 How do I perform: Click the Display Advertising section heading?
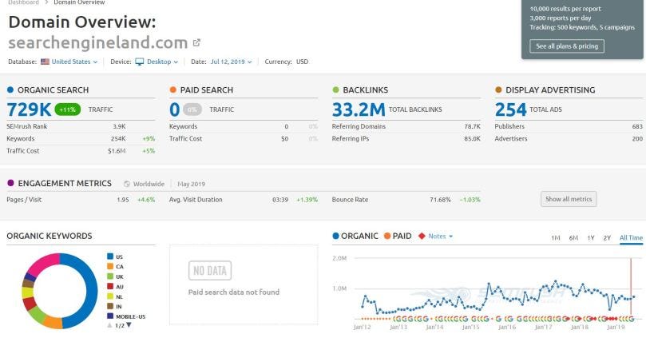[550, 89]
